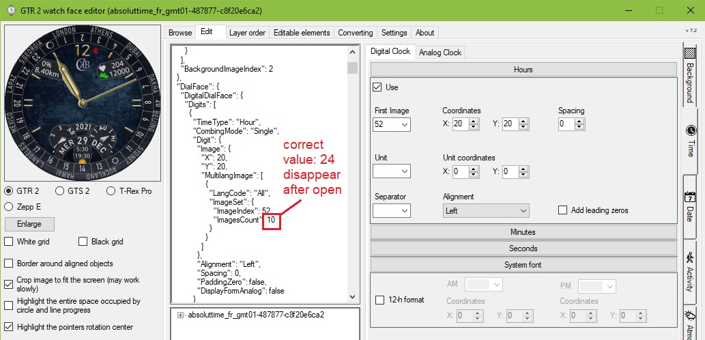Image resolution: width=705 pixels, height=340 pixels.
Task: Open the Separator dropdown
Action: 392,210
